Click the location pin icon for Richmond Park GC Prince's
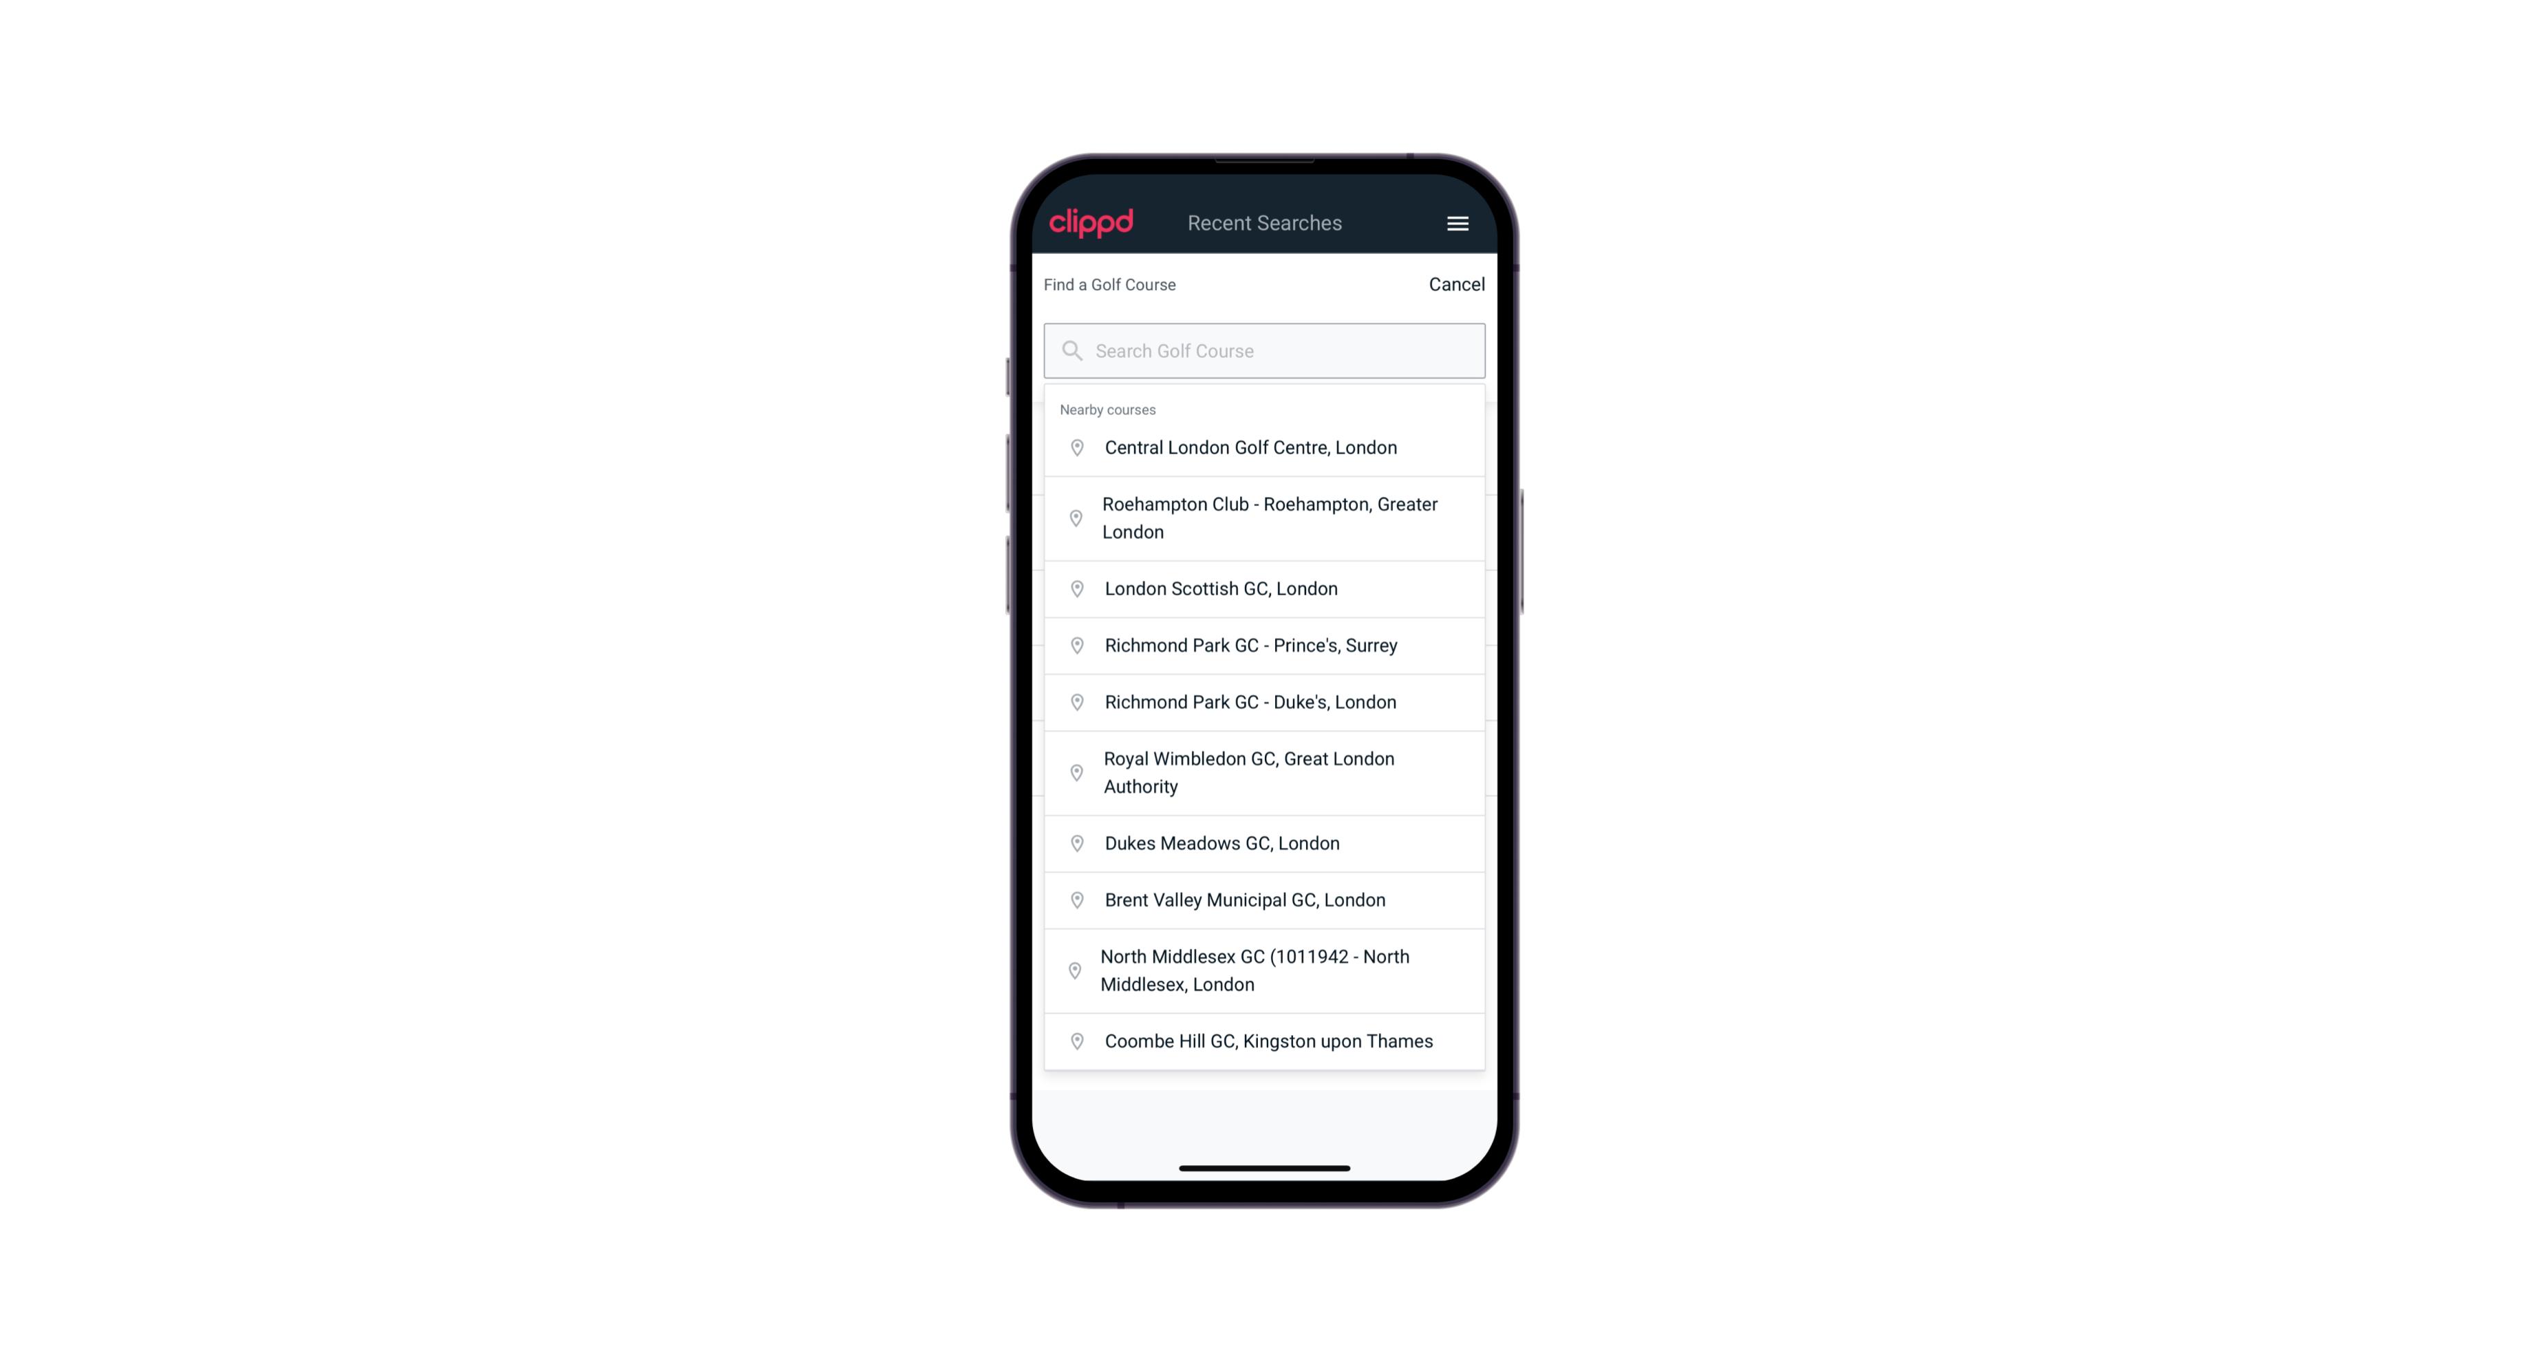The height and width of the screenshot is (1362, 2531). coord(1078,644)
